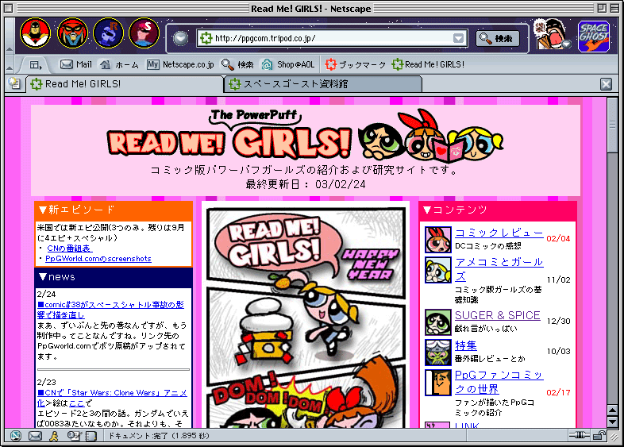Click the security lock icon
The width and height of the screenshot is (624, 447).
pos(599,435)
